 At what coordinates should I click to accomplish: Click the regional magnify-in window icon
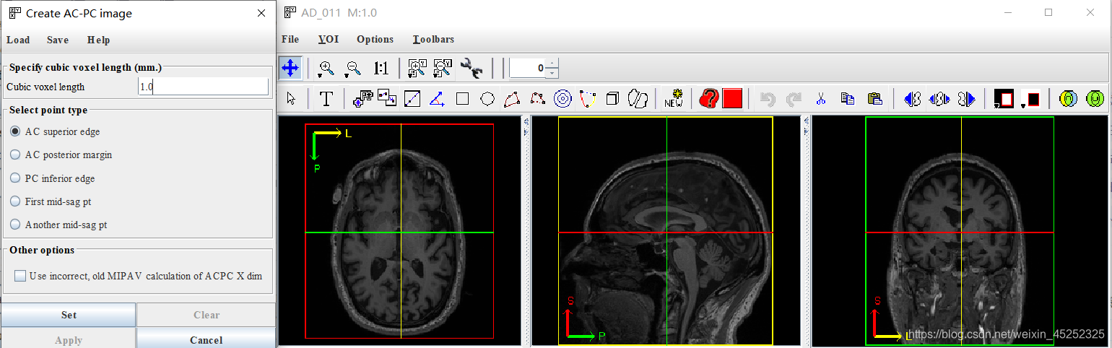point(417,69)
